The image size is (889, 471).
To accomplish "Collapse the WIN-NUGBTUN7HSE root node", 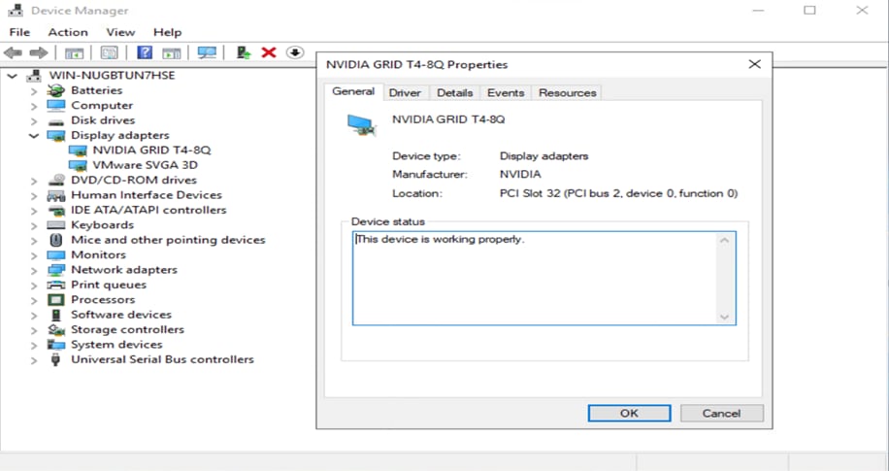I will coord(13,76).
